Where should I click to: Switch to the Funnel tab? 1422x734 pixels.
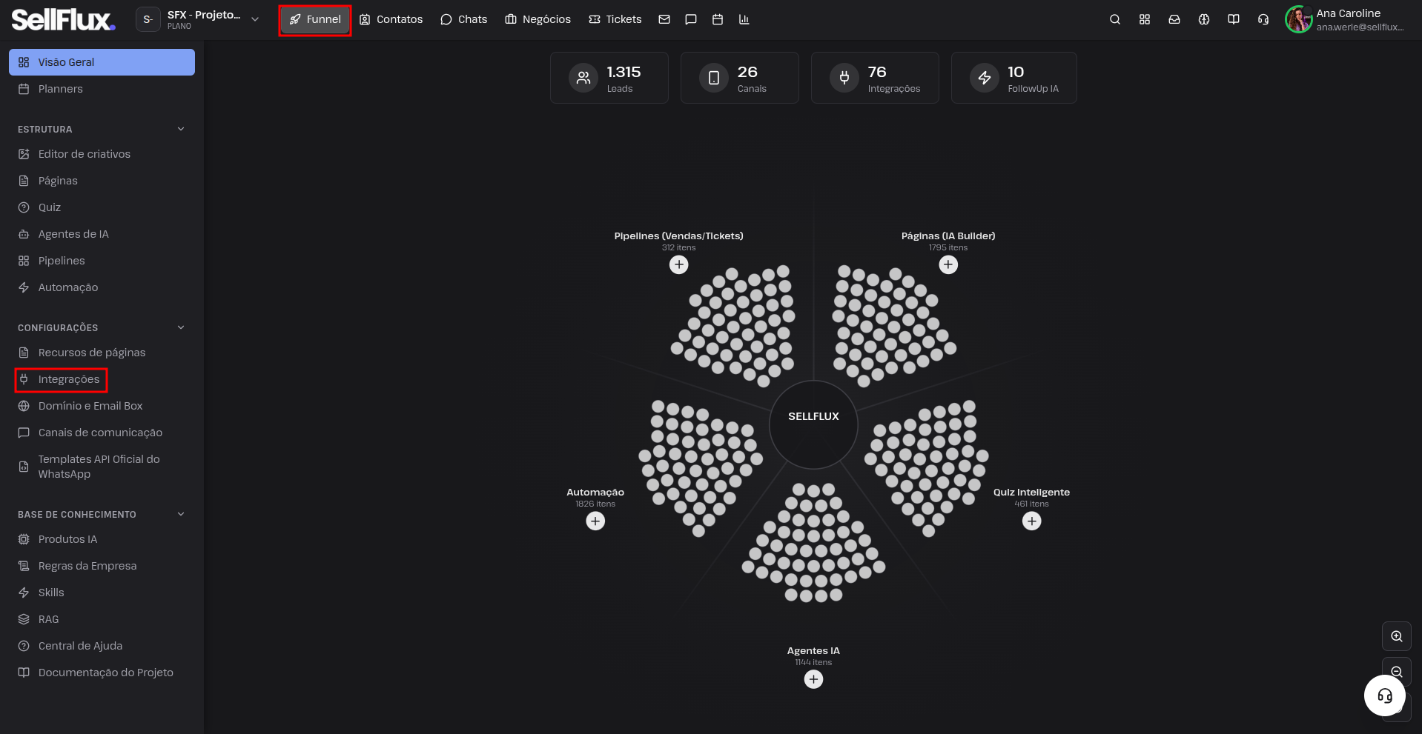coord(315,19)
